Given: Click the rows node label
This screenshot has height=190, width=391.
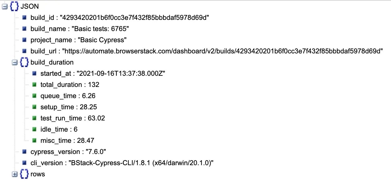Looking at the screenshot, I should click(38, 174).
